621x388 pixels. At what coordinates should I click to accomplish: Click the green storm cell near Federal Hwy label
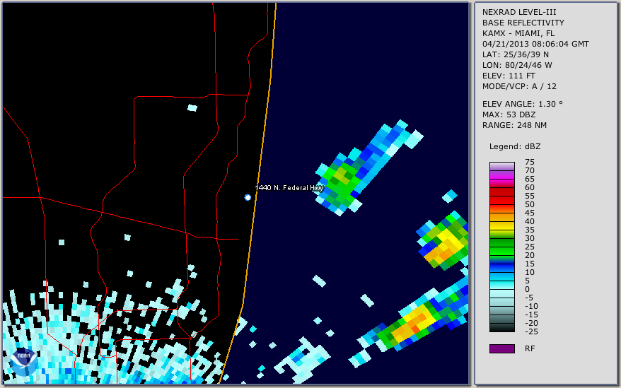pyautogui.click(x=341, y=183)
